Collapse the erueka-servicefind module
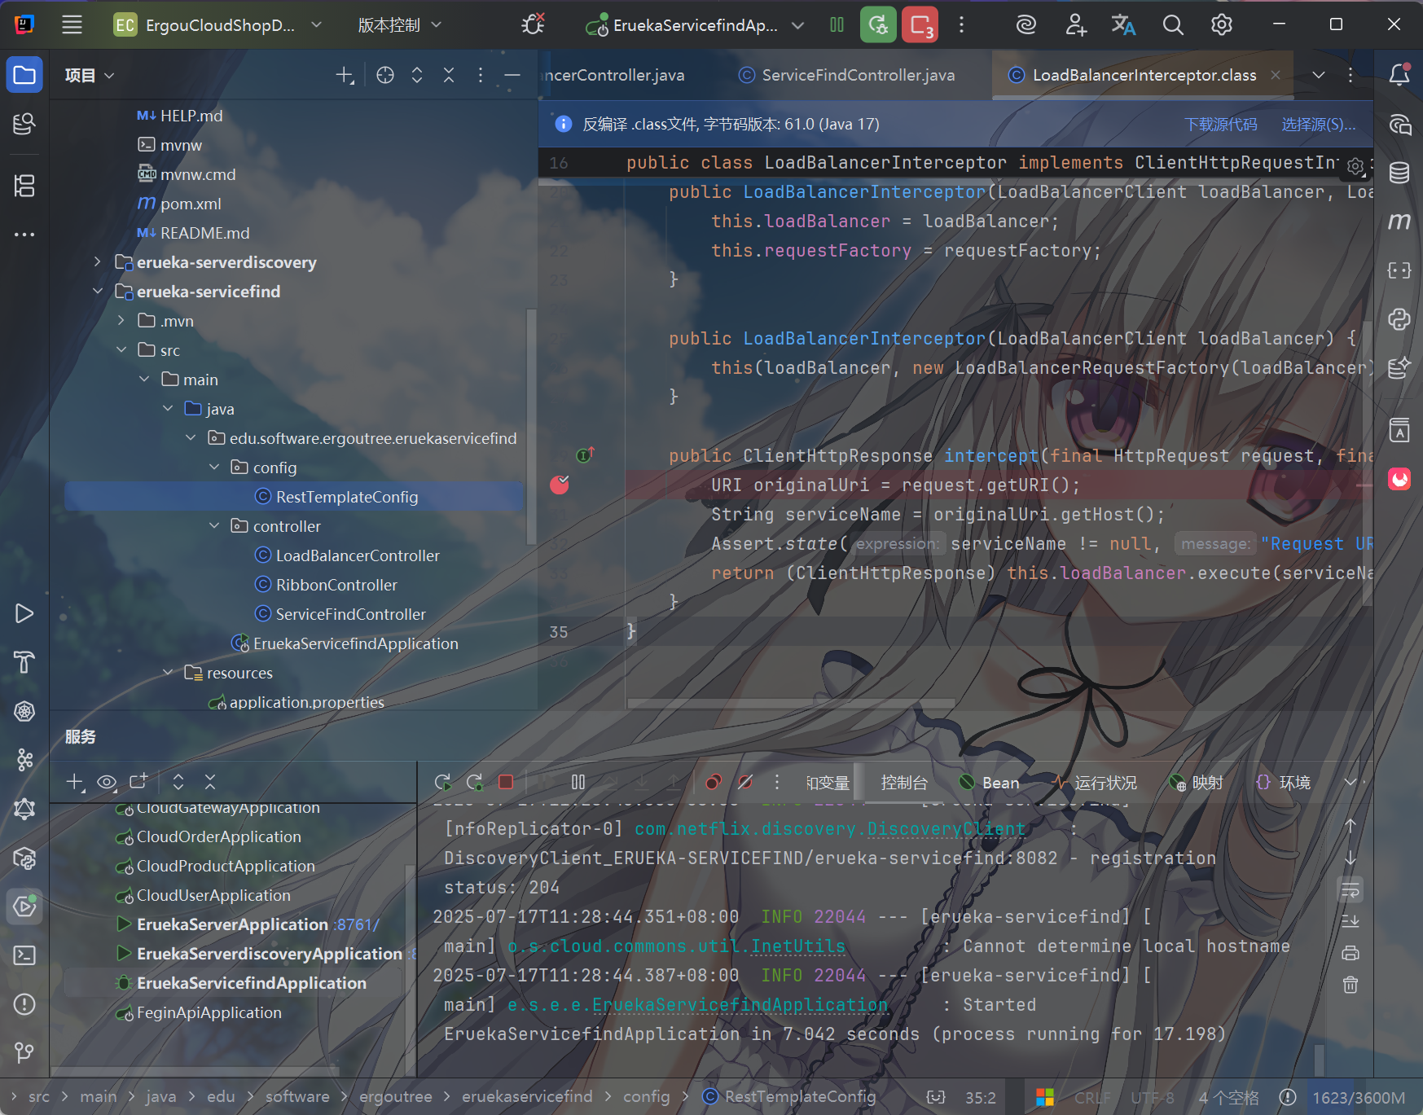This screenshot has width=1423, height=1115. pos(98,292)
